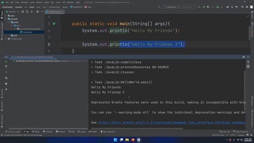This screenshot has width=254, height=143.
Task: Collapse the JavaLib module node
Action: (6, 19)
